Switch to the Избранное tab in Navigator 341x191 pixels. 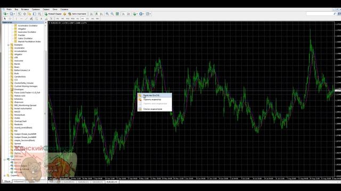[x=19, y=181]
